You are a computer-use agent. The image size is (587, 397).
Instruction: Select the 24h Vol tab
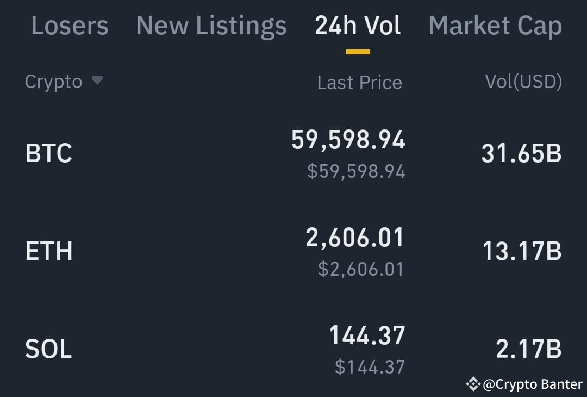[357, 25]
